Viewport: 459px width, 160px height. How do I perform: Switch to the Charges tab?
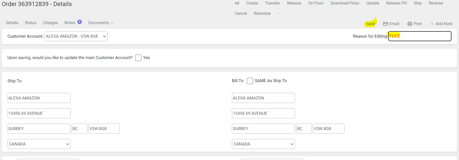point(50,23)
